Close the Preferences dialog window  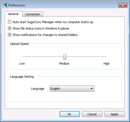(x=123, y=5)
